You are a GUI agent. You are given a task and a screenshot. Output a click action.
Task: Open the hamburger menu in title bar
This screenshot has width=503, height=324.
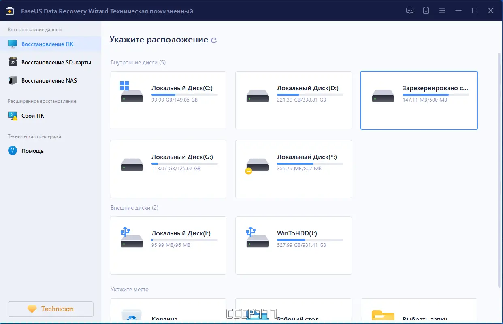(x=442, y=11)
